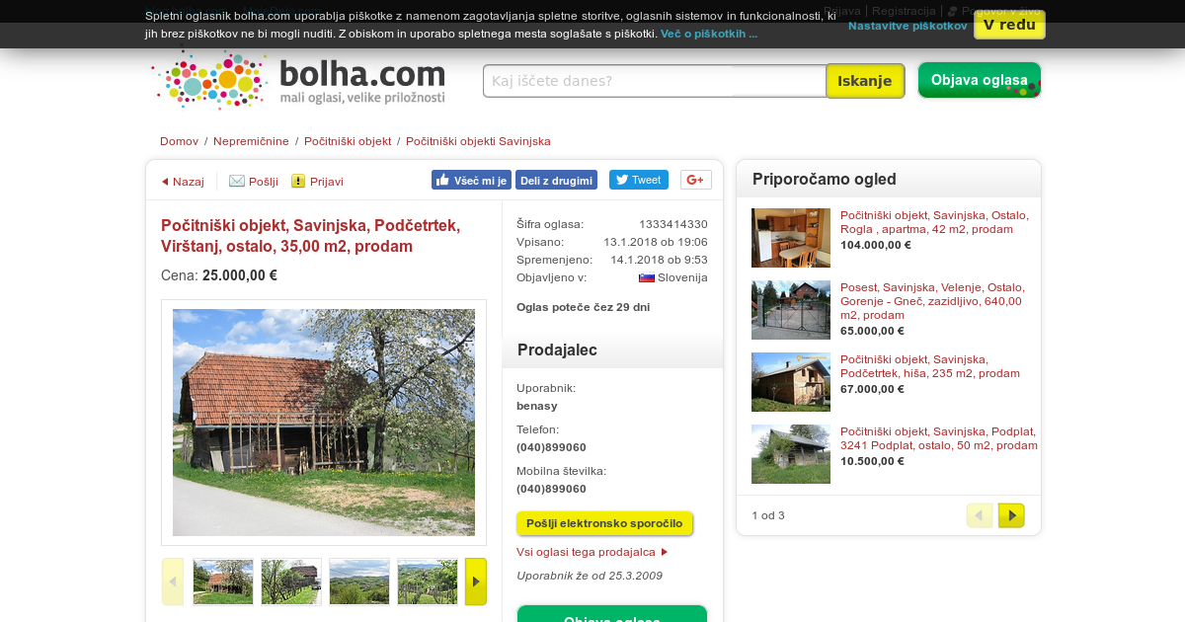1185x622 pixels.
Task: Click the Google+ share icon
Action: coord(696,180)
